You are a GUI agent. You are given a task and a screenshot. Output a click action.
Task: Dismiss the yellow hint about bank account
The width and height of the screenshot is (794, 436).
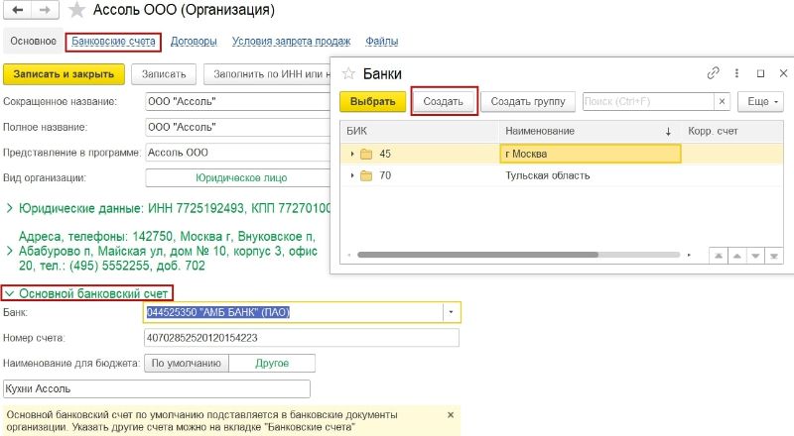pyautogui.click(x=451, y=415)
